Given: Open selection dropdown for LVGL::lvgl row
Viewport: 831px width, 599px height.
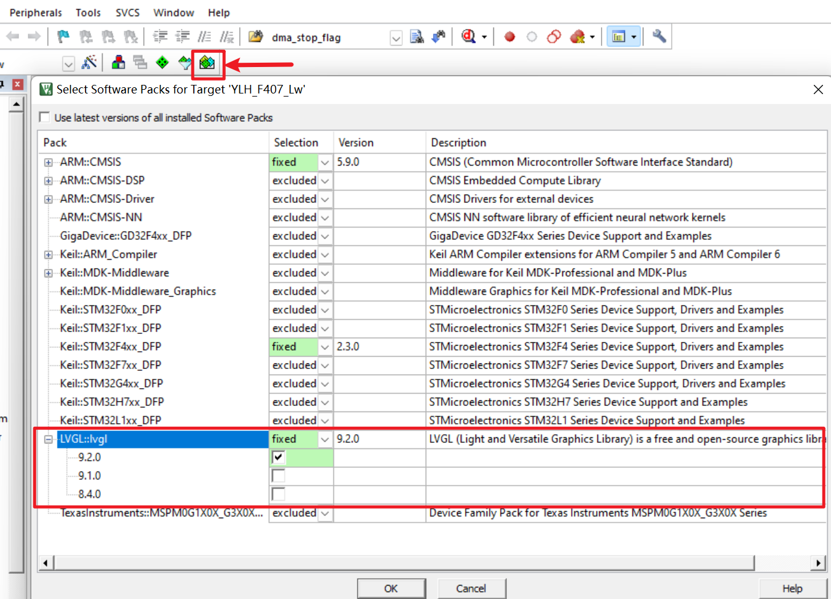Looking at the screenshot, I should [325, 439].
